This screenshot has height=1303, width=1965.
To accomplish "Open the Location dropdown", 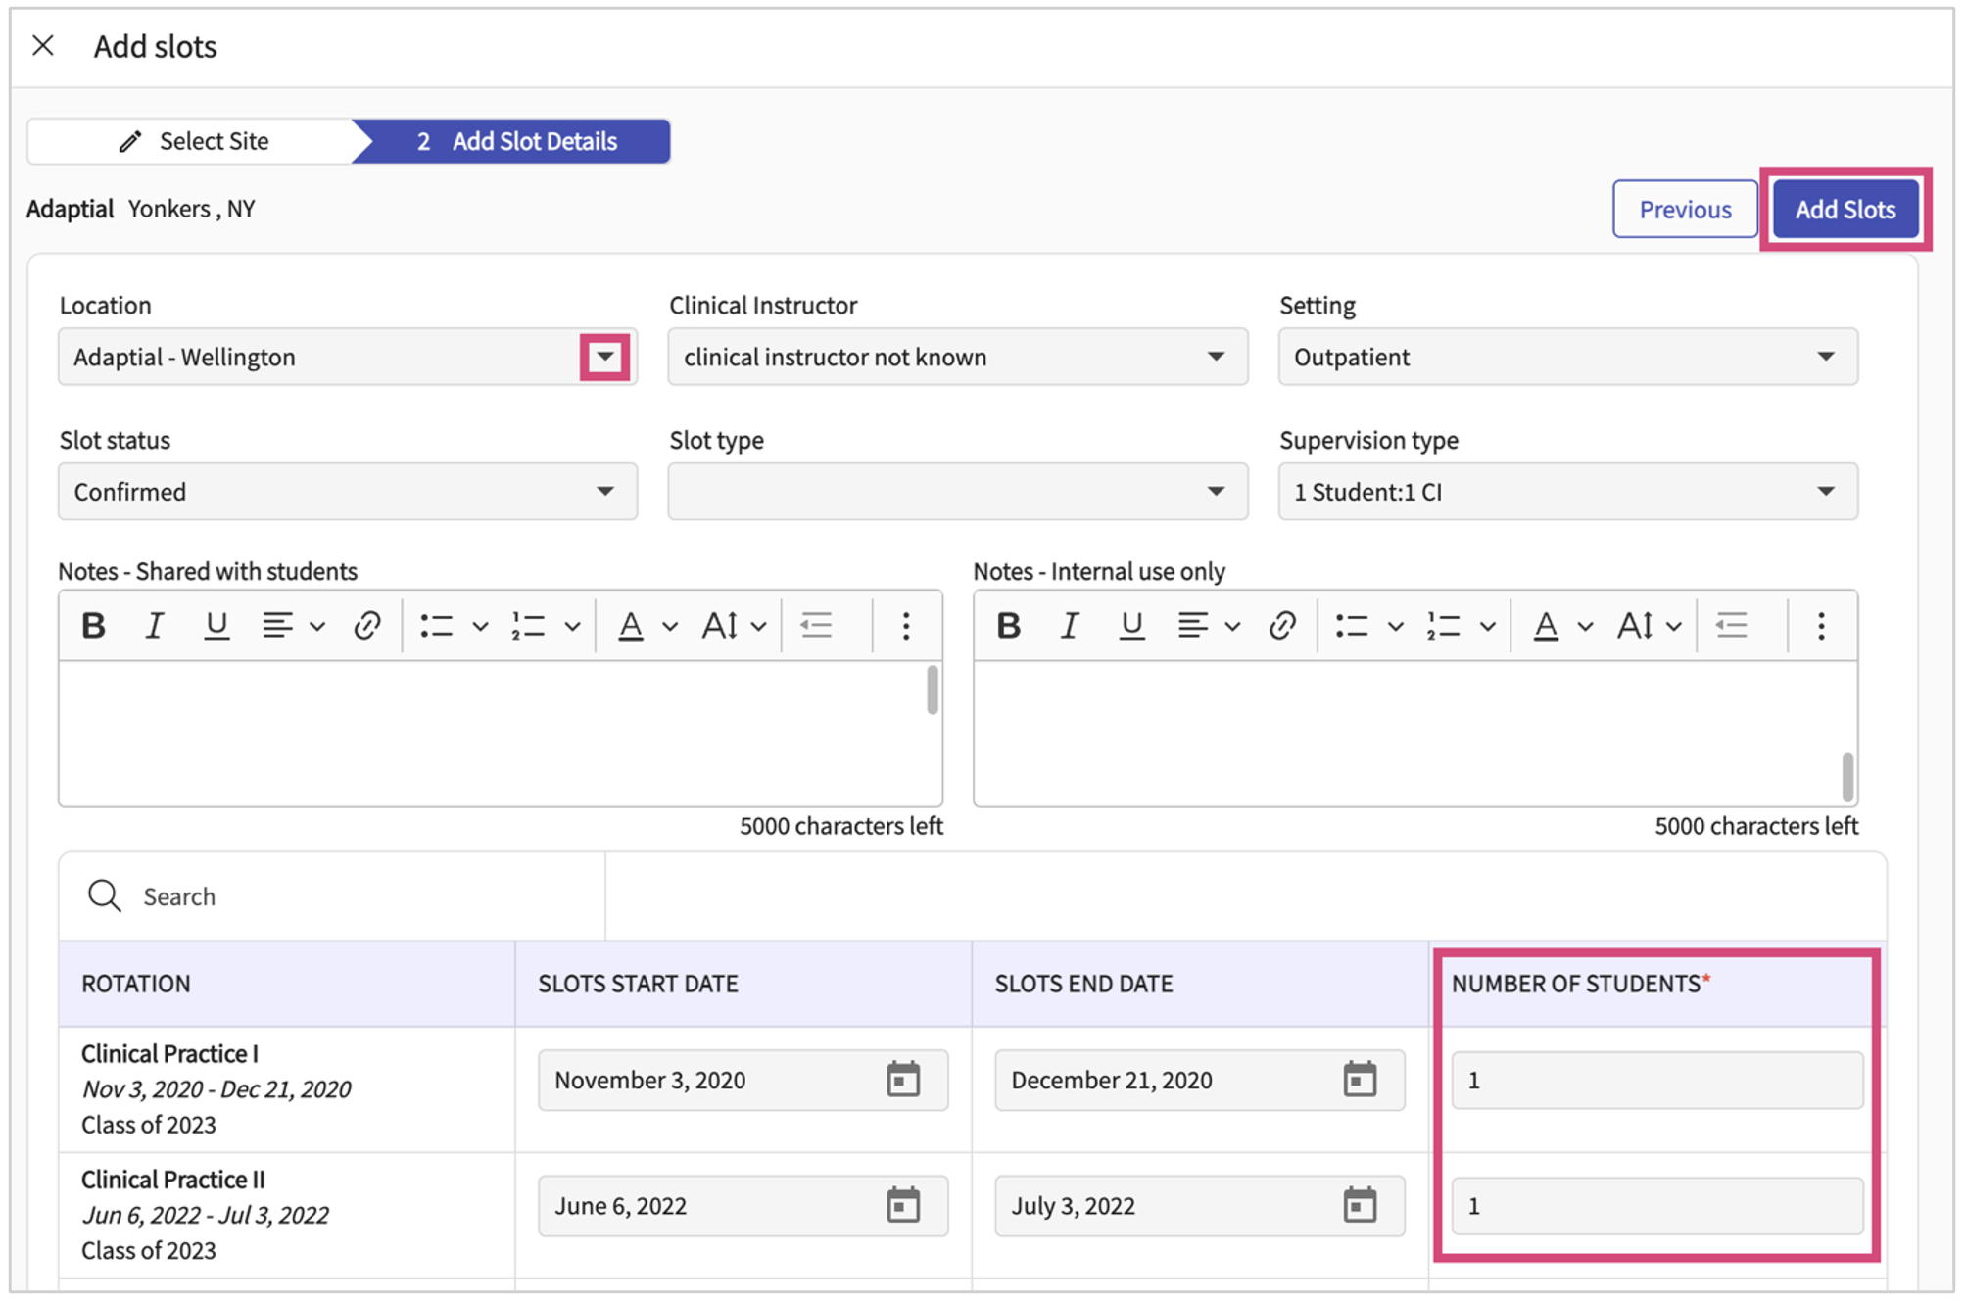I will (x=604, y=357).
